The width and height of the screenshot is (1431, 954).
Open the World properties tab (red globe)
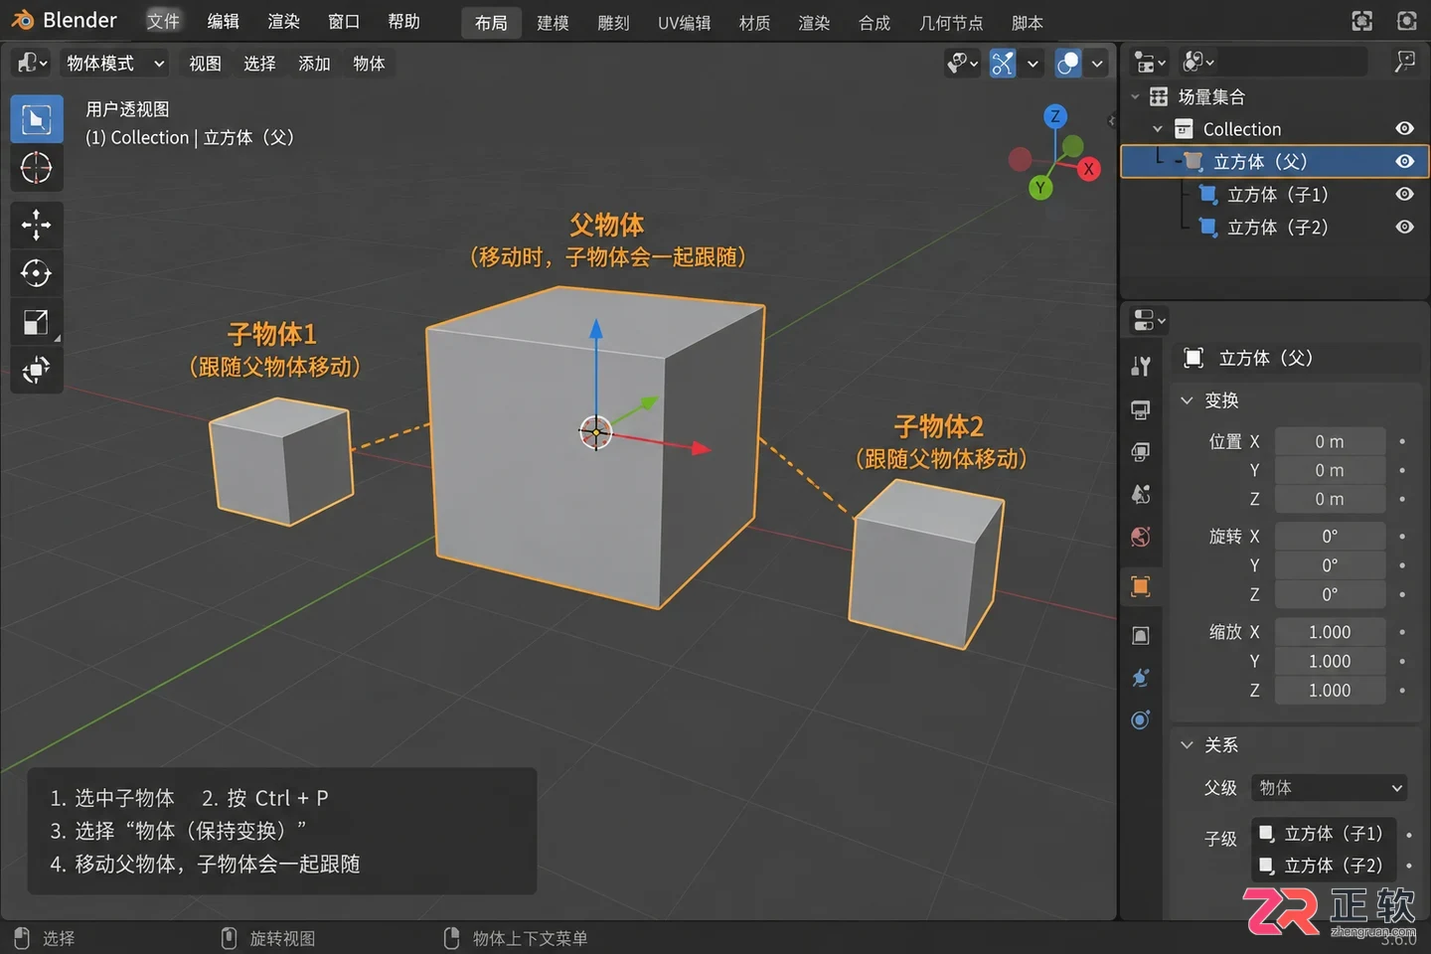(x=1141, y=537)
